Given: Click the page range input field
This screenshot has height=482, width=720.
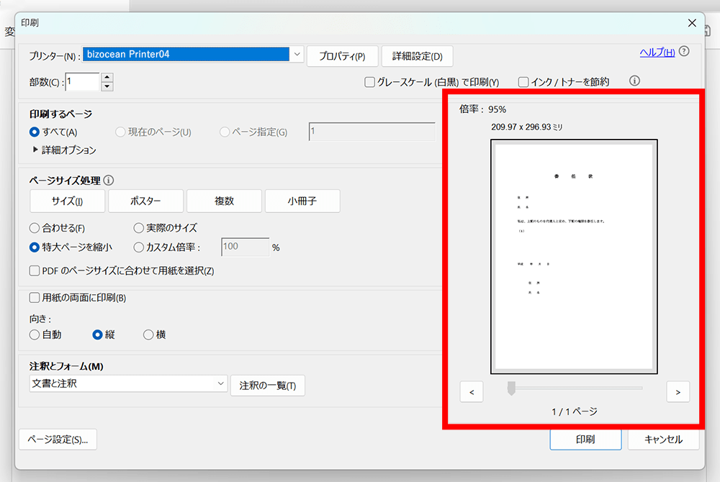Looking at the screenshot, I should [x=372, y=132].
